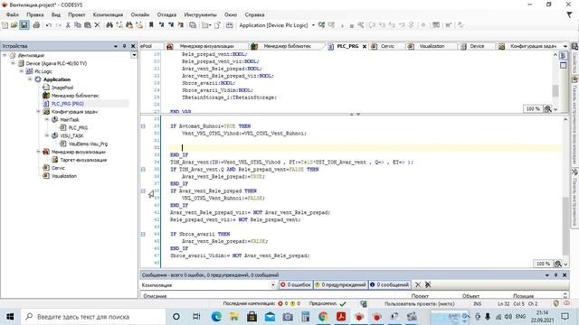The image size is (579, 325).
Task: Click the Start play toolbar icon
Action: point(342,25)
